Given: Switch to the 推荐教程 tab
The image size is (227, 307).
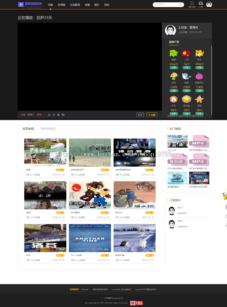Looking at the screenshot, I should 28,129.
